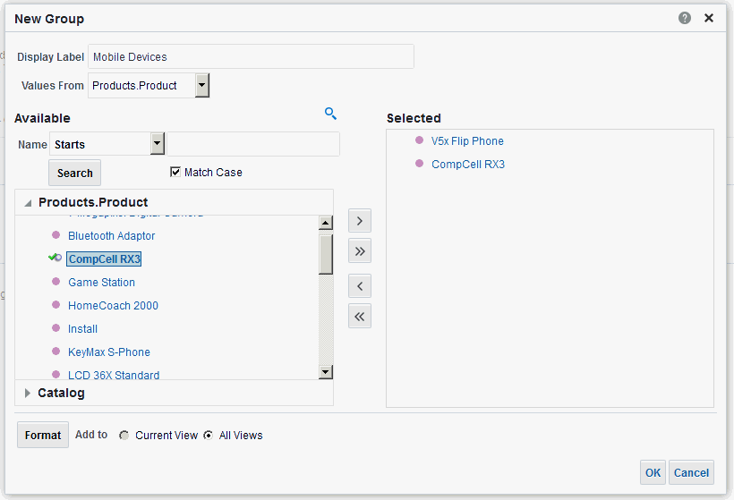Click the magnifier search icon above Available

point(330,114)
